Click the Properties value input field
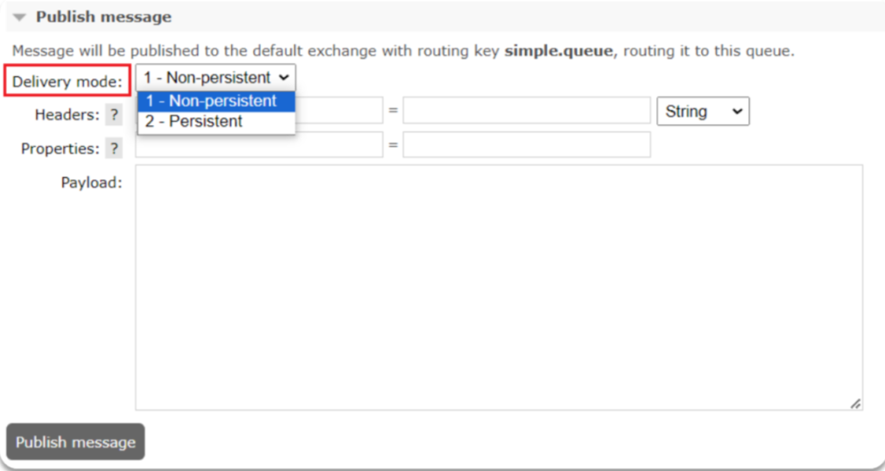 point(526,145)
